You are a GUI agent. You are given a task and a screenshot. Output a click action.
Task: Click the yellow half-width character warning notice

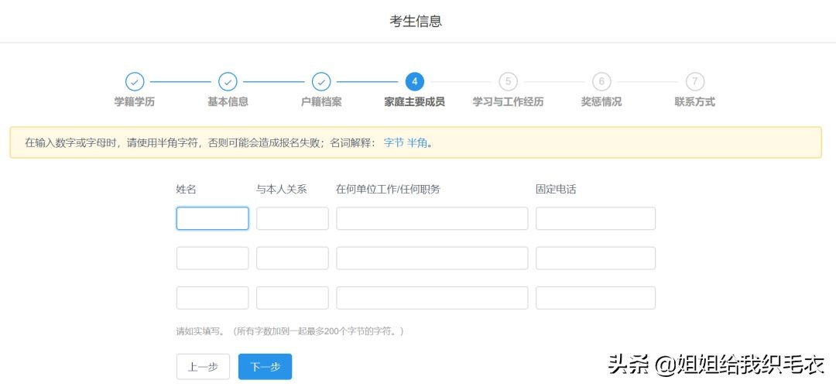point(416,142)
